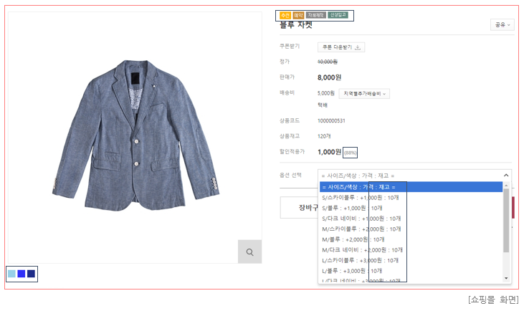Choose L/스카이블루 +3,000원 option
The image size is (524, 311).
point(361,260)
